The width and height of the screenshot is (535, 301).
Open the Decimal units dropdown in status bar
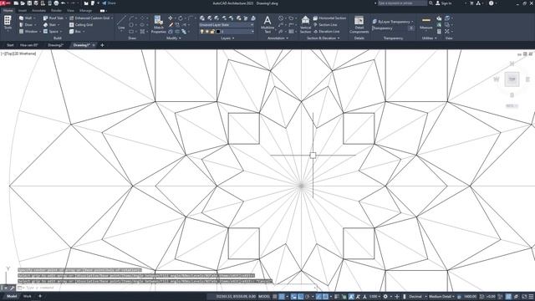418,297
